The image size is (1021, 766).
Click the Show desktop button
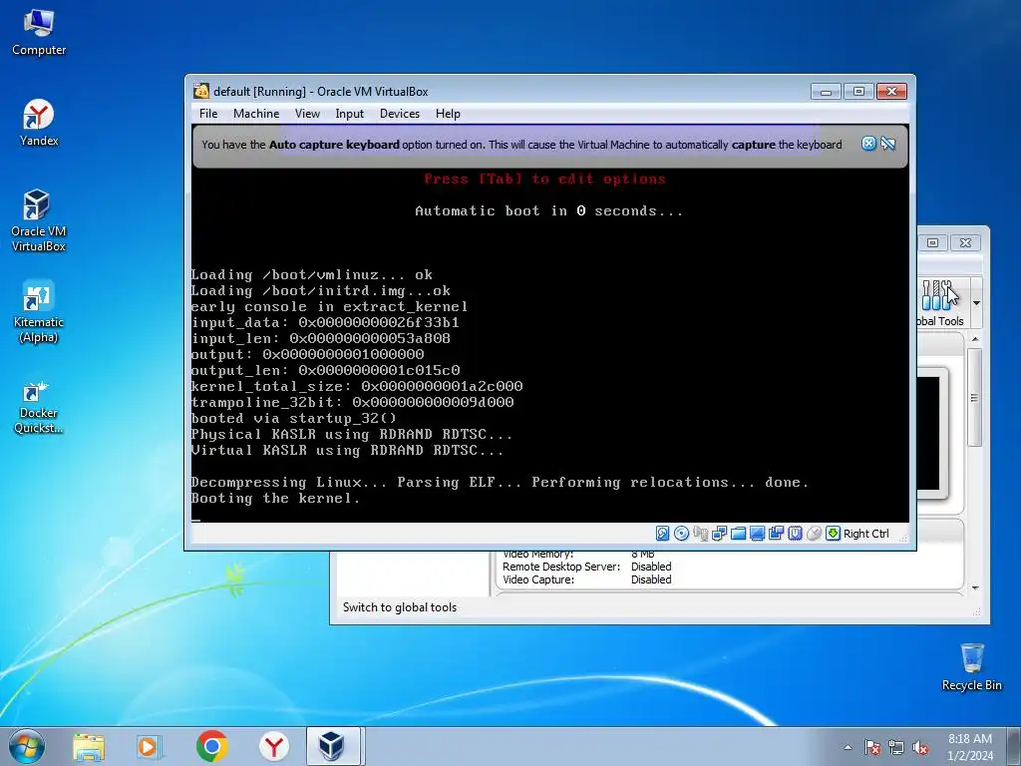pyautogui.click(x=1015, y=747)
